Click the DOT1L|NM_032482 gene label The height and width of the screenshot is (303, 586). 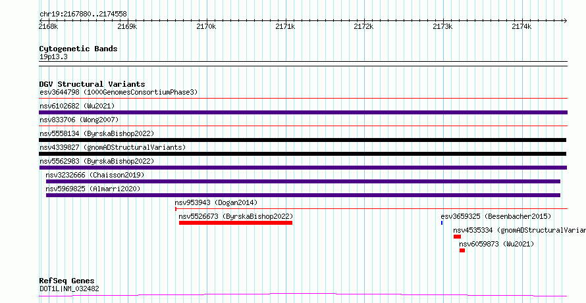70,289
